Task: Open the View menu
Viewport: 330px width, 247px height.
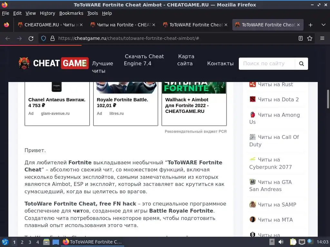Action: (31, 13)
